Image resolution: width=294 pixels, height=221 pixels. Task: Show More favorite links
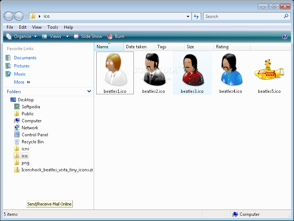pos(22,82)
